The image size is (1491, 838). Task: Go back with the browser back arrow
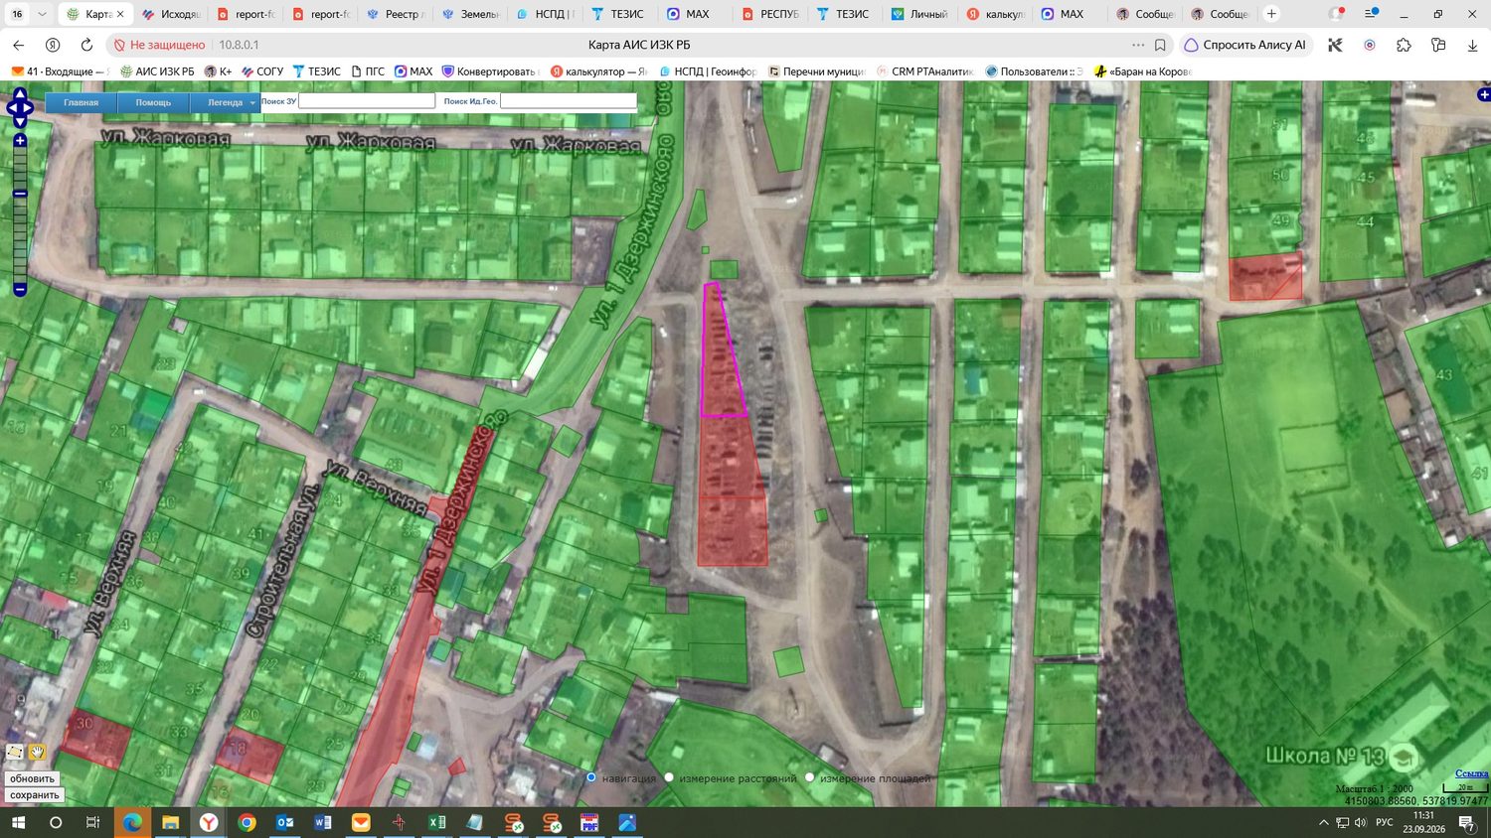(x=19, y=45)
